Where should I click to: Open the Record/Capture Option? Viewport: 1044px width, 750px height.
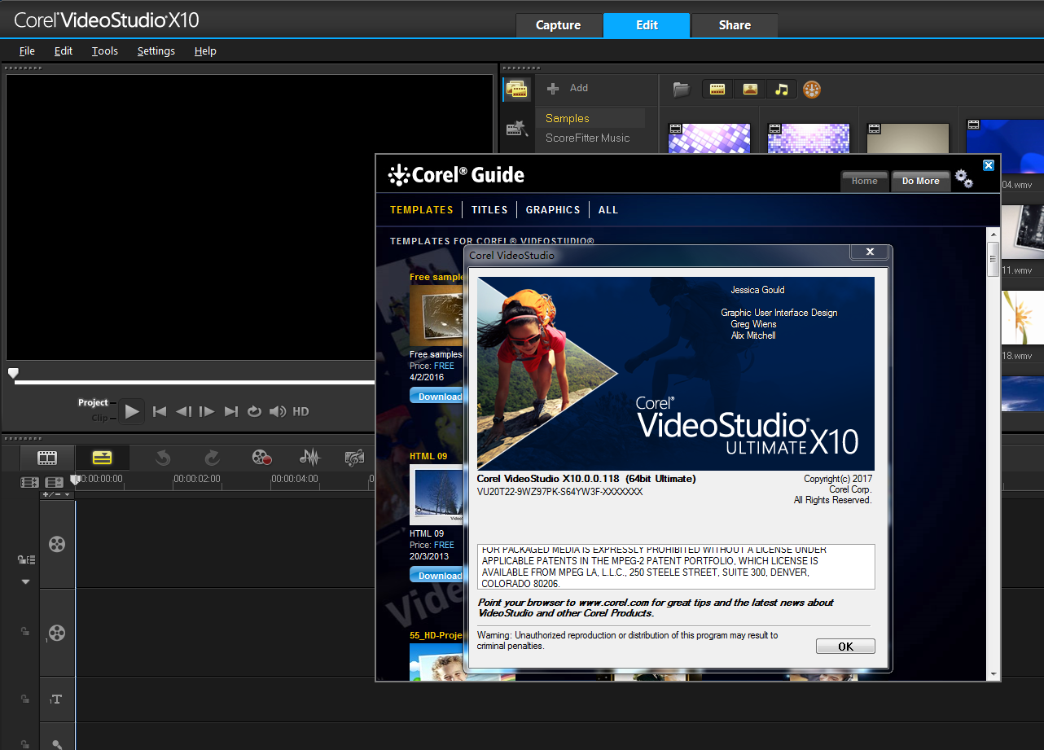261,458
